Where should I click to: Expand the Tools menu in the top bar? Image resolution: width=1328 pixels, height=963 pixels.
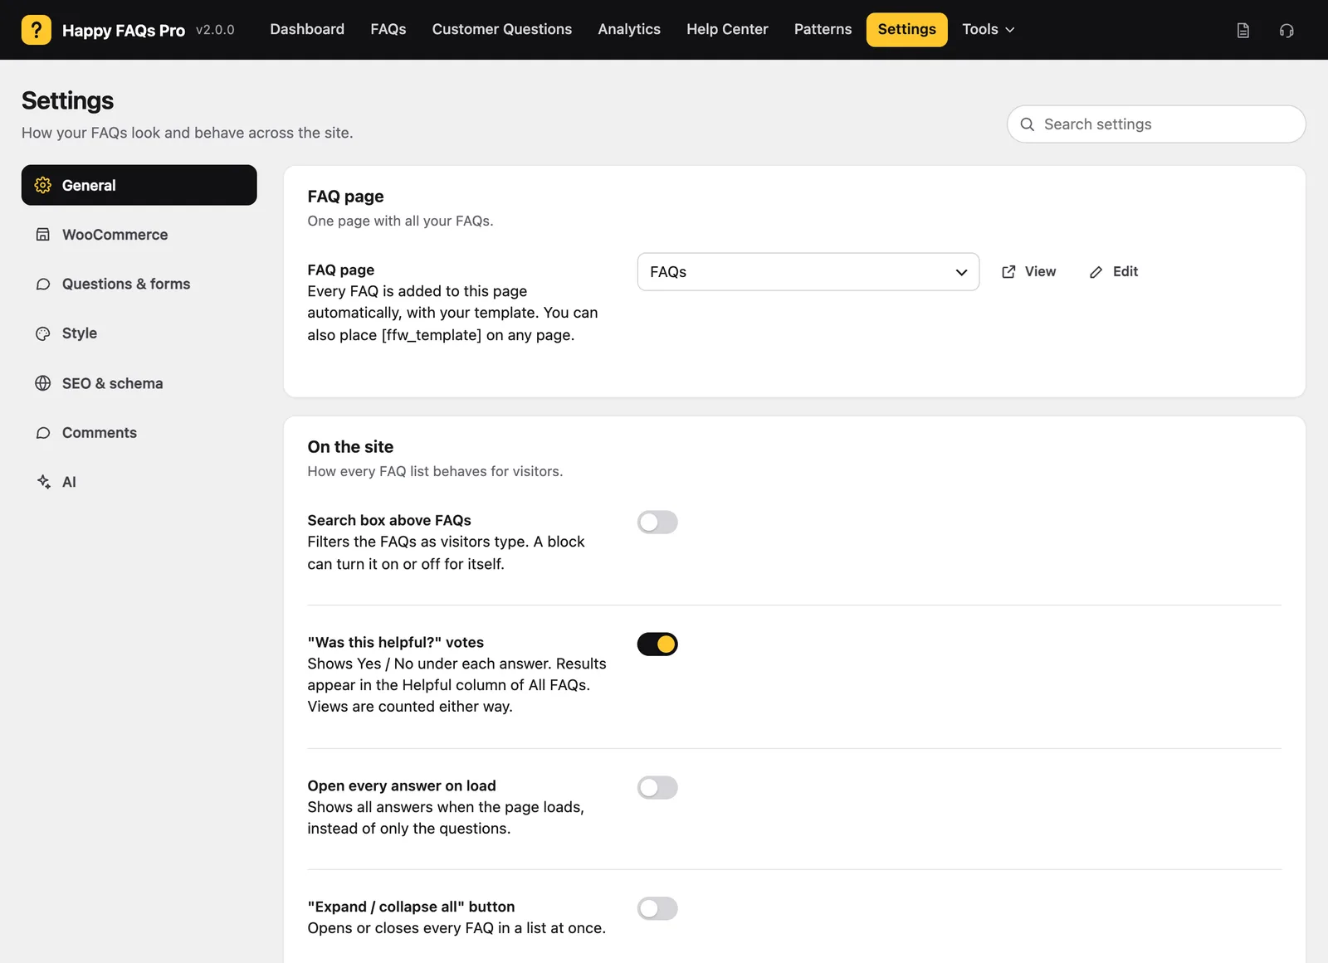989,30
